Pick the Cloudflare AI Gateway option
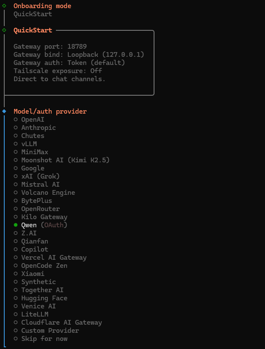The image size is (265, 349). [x=58, y=323]
